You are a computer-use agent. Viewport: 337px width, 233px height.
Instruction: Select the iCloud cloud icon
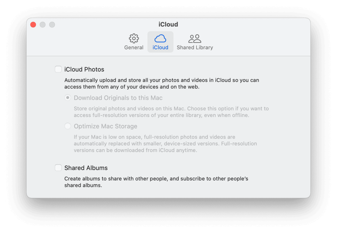click(x=160, y=39)
